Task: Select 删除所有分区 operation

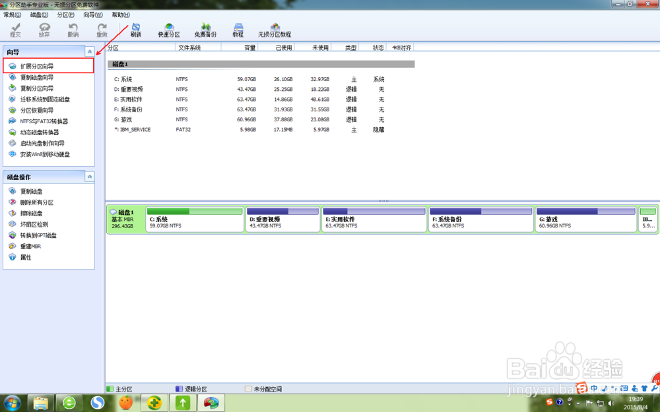Action: click(x=36, y=202)
